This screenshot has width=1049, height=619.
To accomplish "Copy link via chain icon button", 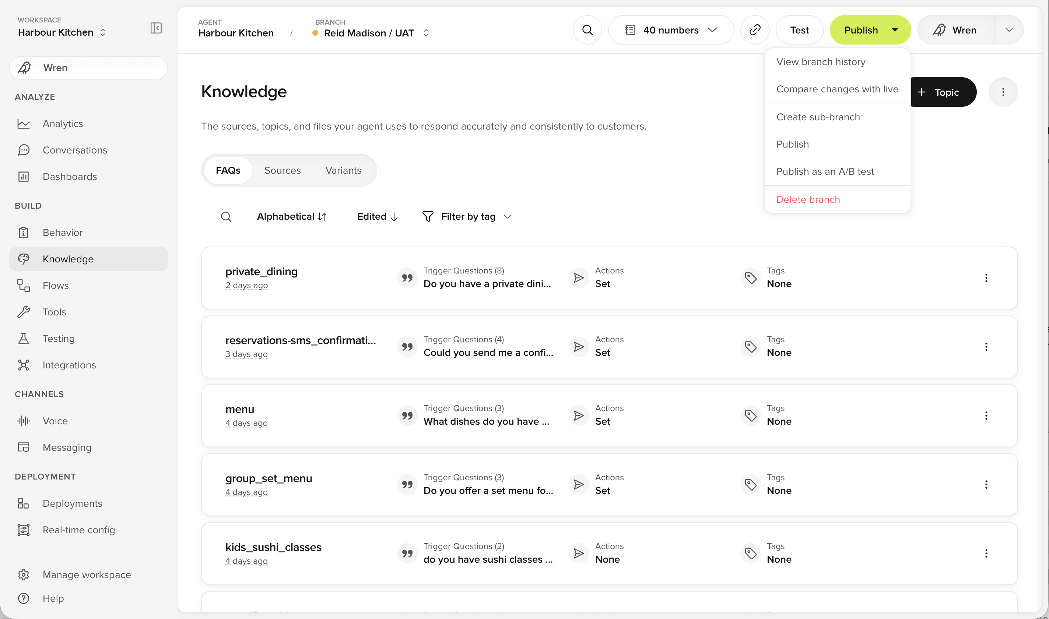I will [x=755, y=30].
